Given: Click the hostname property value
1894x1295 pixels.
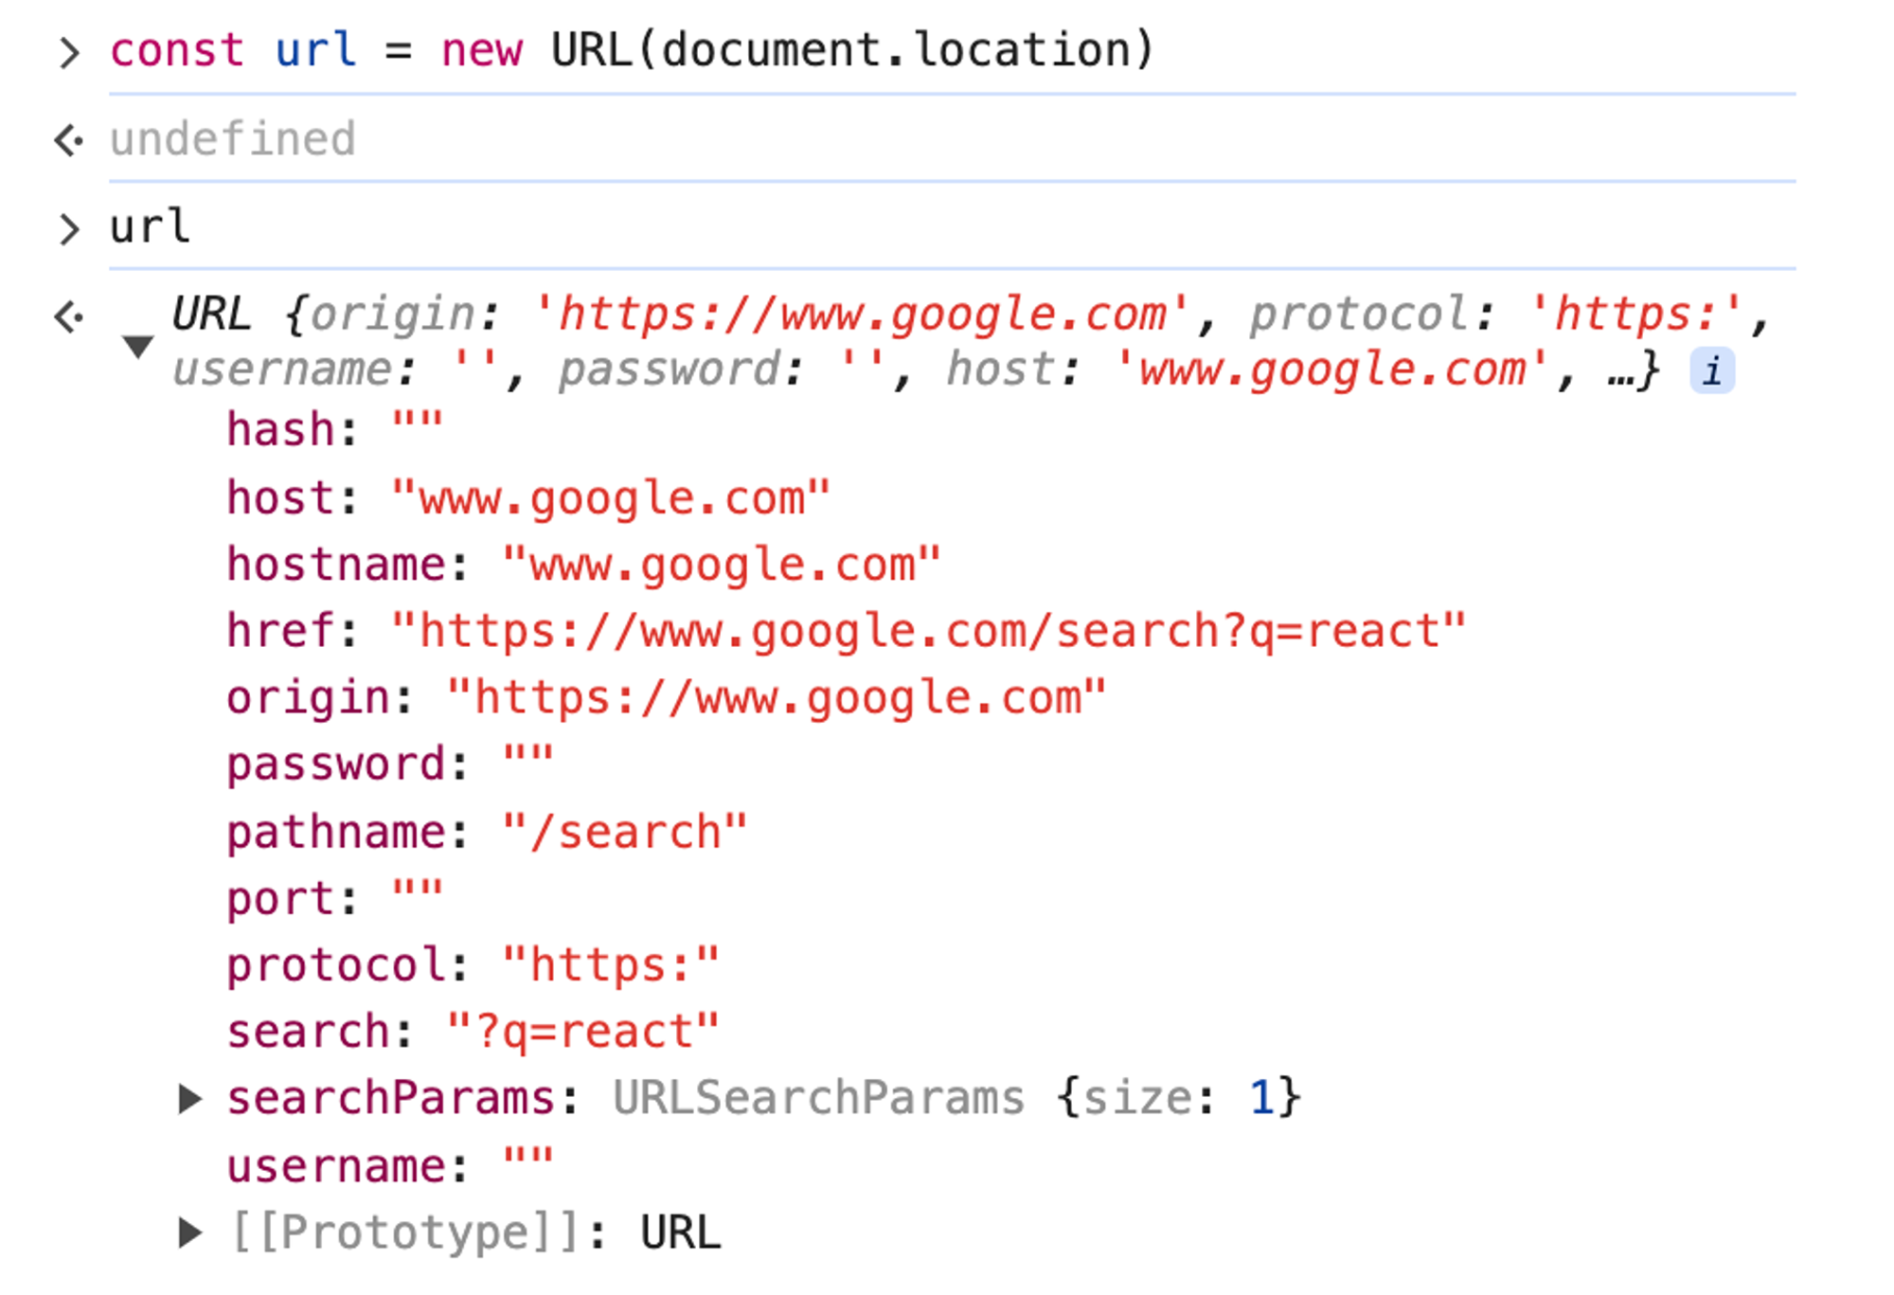Looking at the screenshot, I should [x=722, y=565].
